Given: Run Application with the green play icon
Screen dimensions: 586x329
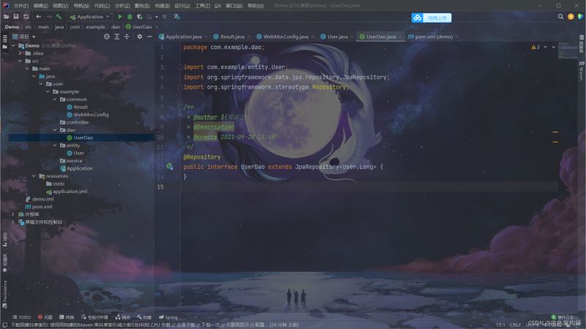Looking at the screenshot, I should coord(119,17).
